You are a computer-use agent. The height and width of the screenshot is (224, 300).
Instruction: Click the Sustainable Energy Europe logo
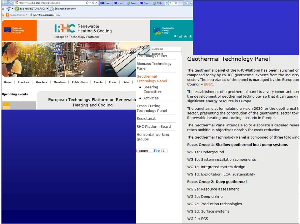click(x=164, y=31)
